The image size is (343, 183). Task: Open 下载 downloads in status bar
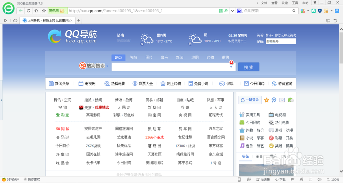pos(280,180)
